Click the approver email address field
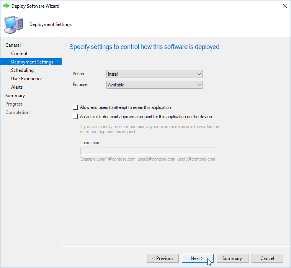This screenshot has width=291, height=268. (148, 151)
